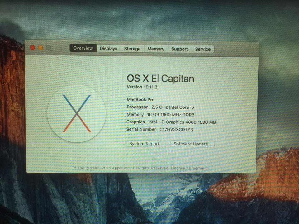Close the About This Mac window
299x224 pixels.
[x=32, y=47]
